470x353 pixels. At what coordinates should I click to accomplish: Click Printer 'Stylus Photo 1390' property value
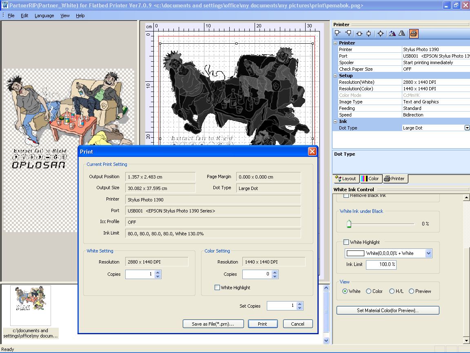click(436, 49)
